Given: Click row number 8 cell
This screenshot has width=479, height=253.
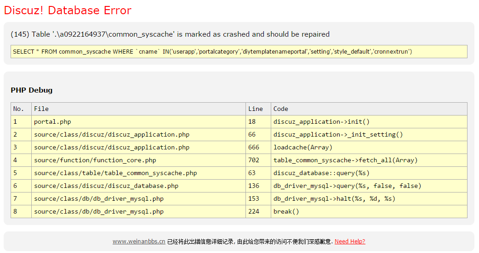Looking at the screenshot, I should [21, 211].
